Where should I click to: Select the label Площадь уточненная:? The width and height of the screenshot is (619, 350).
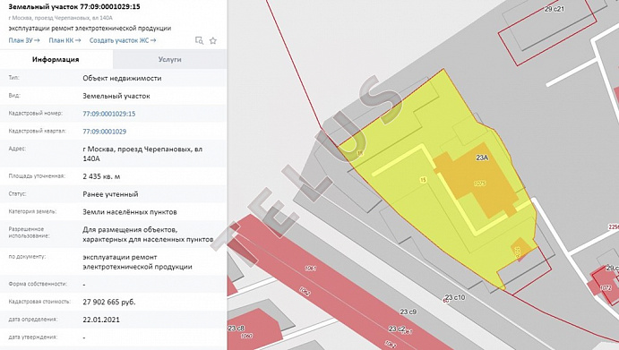[x=37, y=176]
